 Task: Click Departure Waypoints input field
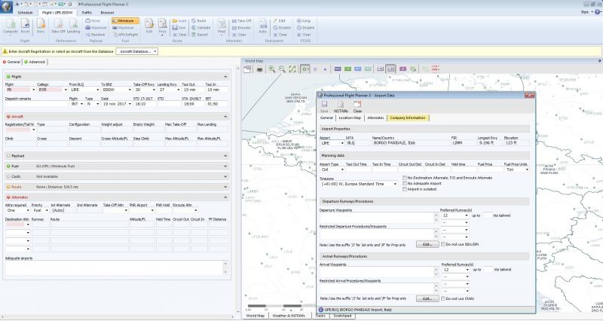379,218
